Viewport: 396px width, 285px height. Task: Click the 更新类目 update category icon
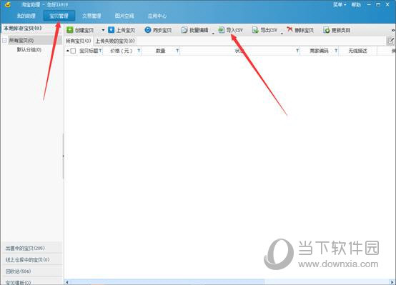click(327, 30)
